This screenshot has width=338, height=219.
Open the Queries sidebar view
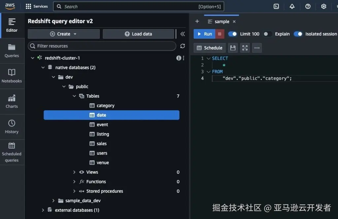[12, 51]
